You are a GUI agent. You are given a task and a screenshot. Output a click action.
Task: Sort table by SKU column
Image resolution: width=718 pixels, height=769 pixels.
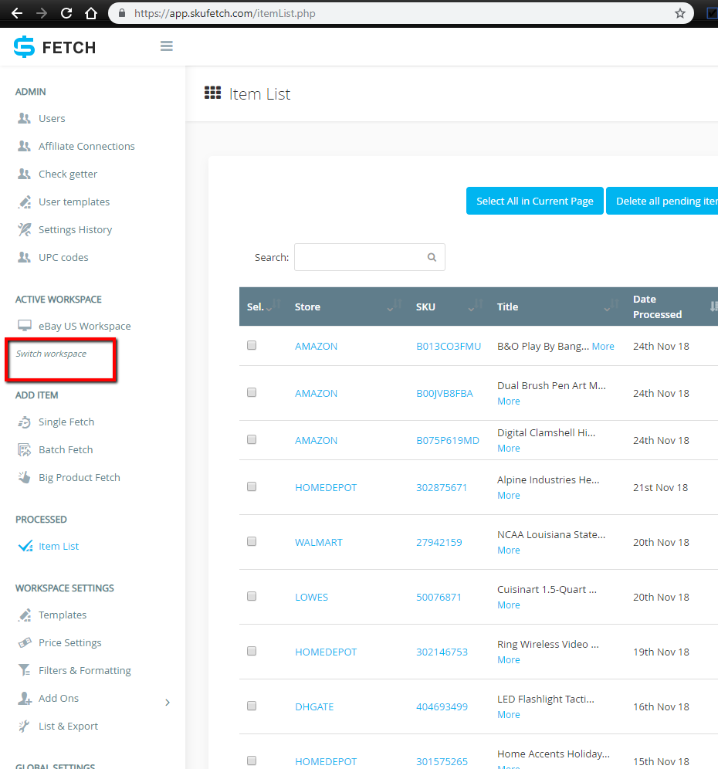449,307
